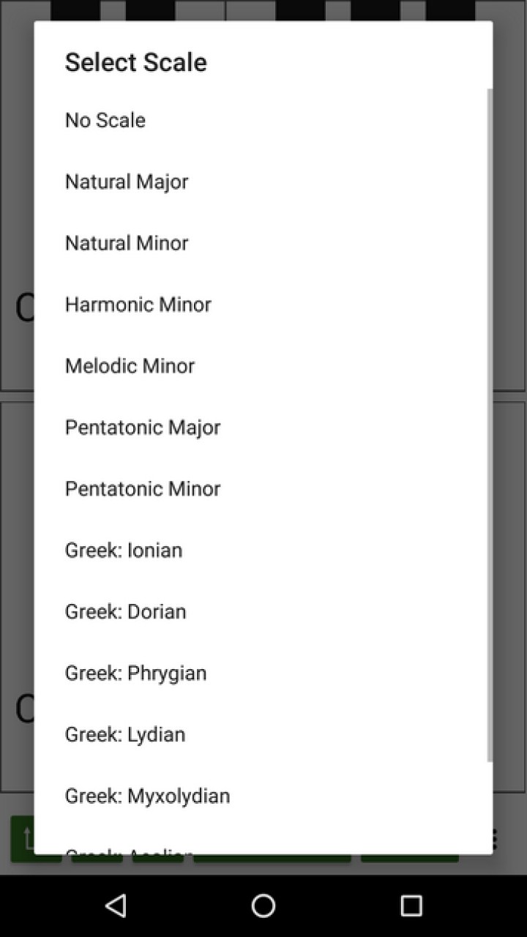527x937 pixels.
Task: Tap the green arrow button behind dialog
Action: coord(23,839)
